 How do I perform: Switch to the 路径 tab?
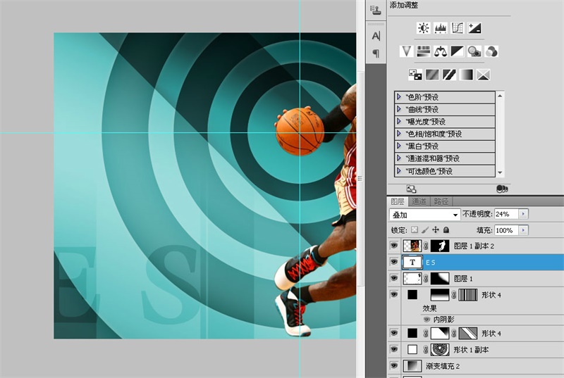[441, 201]
